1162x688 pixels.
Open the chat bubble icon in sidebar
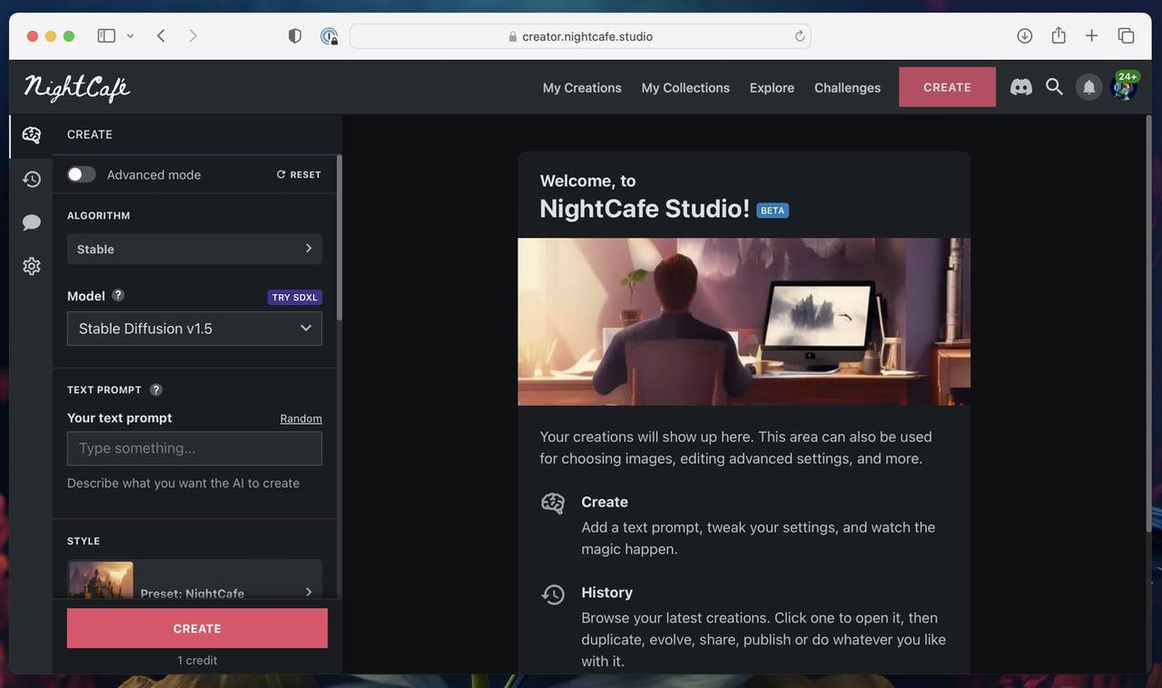pyautogui.click(x=32, y=222)
